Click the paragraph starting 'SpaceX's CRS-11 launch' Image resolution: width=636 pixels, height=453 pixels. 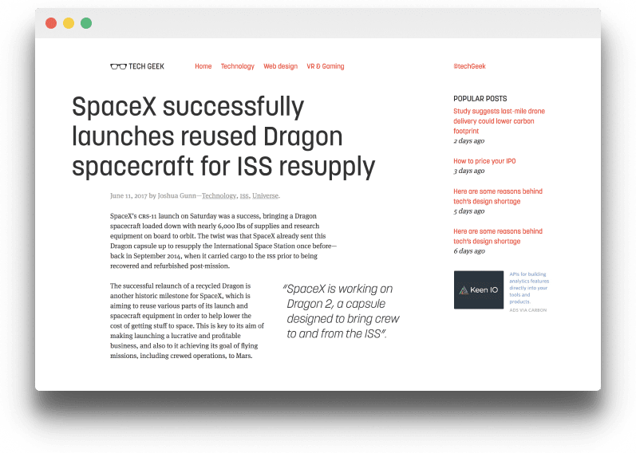pos(223,241)
